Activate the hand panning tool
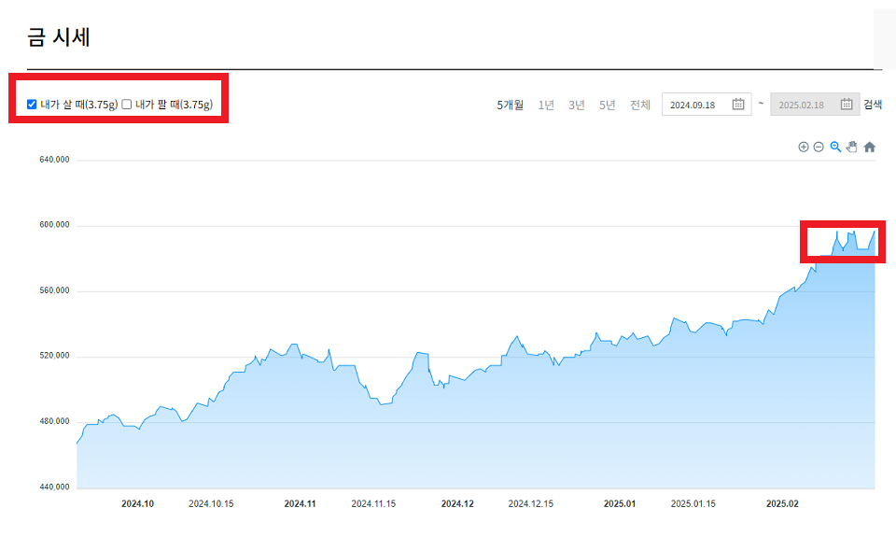 (852, 147)
